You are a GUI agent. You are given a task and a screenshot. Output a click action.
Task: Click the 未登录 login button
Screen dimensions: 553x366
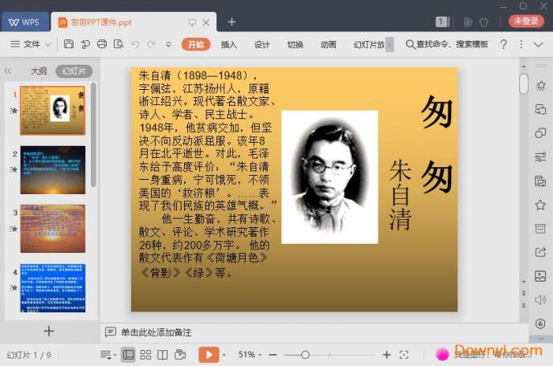point(526,21)
